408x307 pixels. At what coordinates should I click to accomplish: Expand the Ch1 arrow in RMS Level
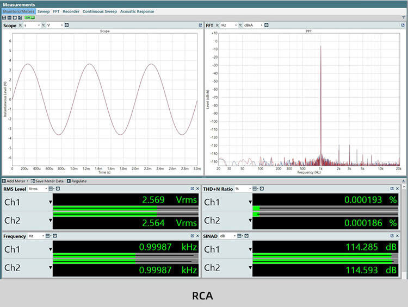tap(50, 202)
